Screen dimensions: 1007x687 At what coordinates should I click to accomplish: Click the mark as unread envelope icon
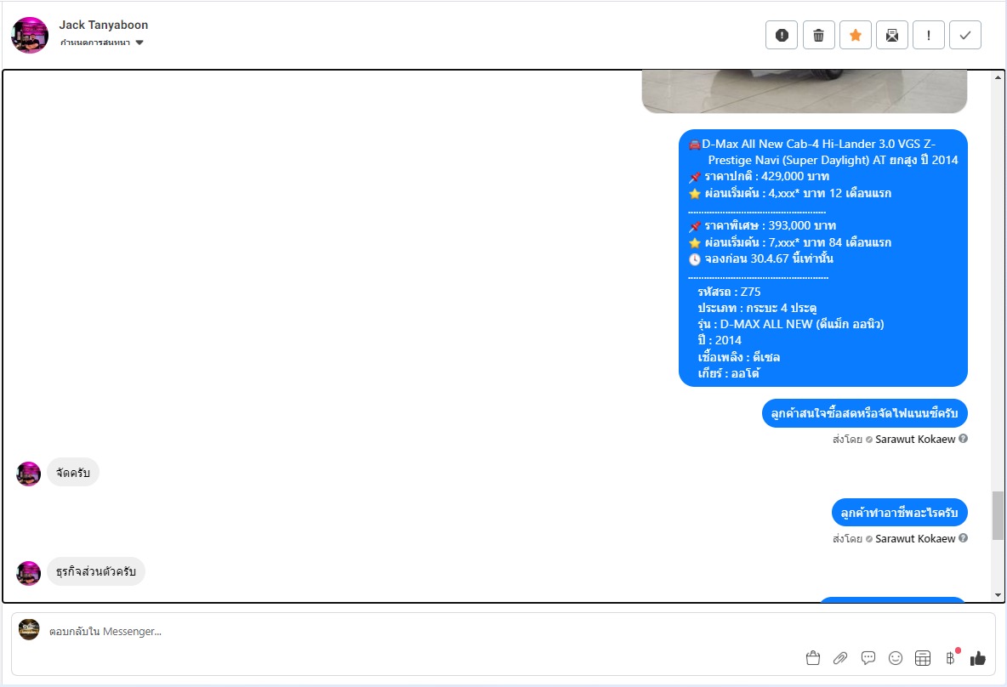click(x=892, y=36)
